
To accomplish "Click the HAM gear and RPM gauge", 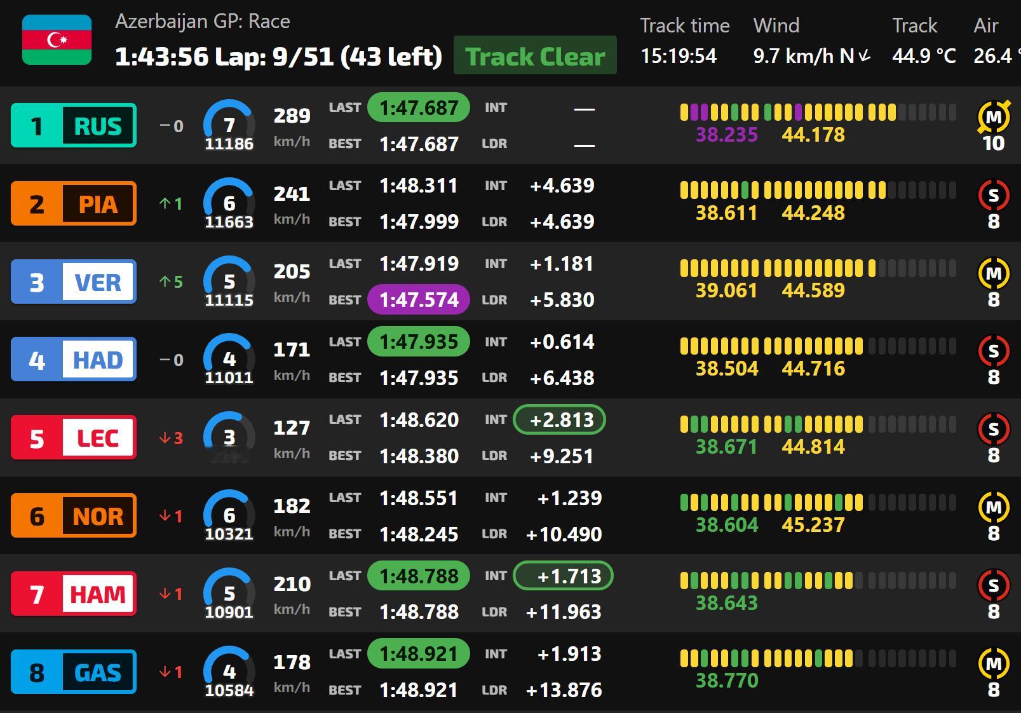I will click(229, 594).
